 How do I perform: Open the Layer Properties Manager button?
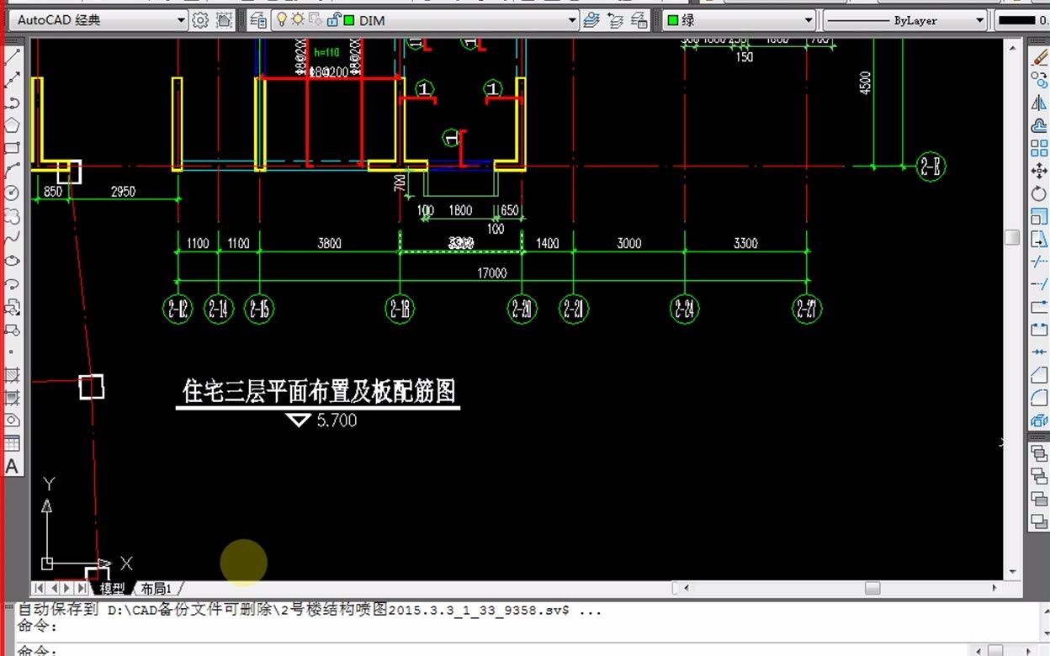pos(259,20)
